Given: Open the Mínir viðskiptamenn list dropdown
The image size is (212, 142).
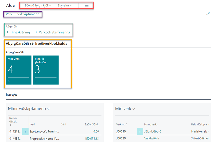Looking at the screenshot, I should (x=29, y=108).
